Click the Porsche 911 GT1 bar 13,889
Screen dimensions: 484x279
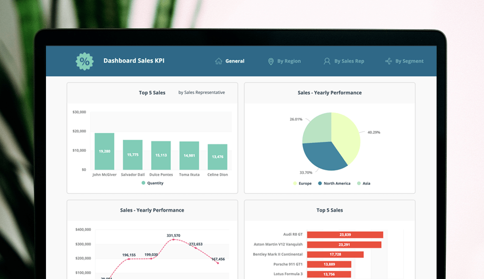329,264
